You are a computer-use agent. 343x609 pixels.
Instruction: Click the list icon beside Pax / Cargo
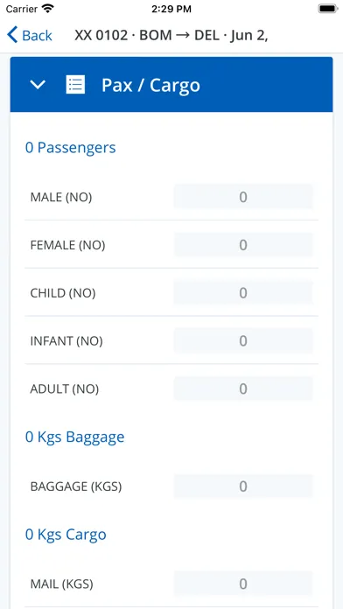(75, 84)
